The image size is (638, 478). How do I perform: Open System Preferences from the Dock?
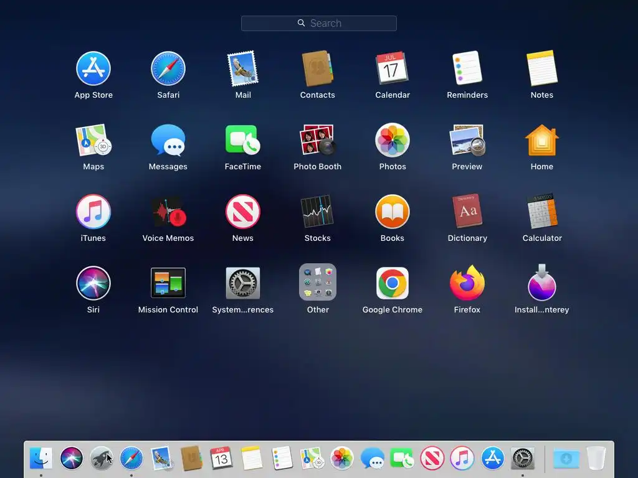tap(523, 458)
